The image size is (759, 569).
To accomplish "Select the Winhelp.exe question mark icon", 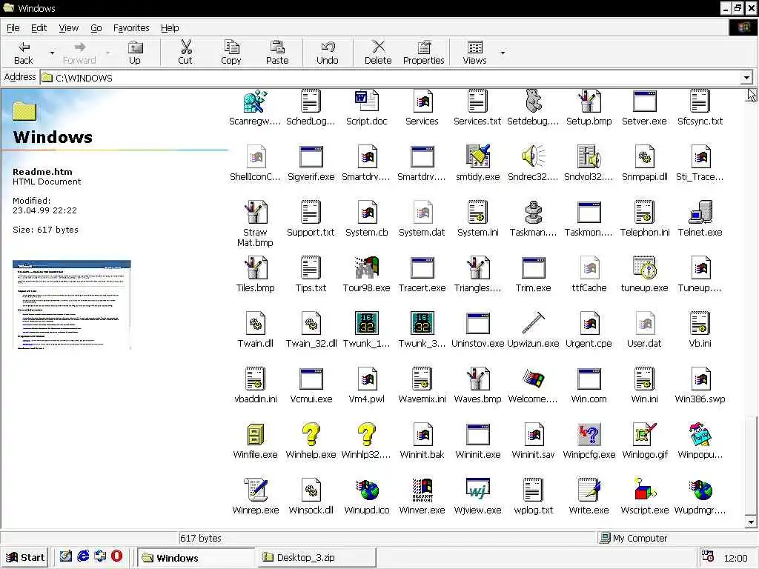I will 311,434.
